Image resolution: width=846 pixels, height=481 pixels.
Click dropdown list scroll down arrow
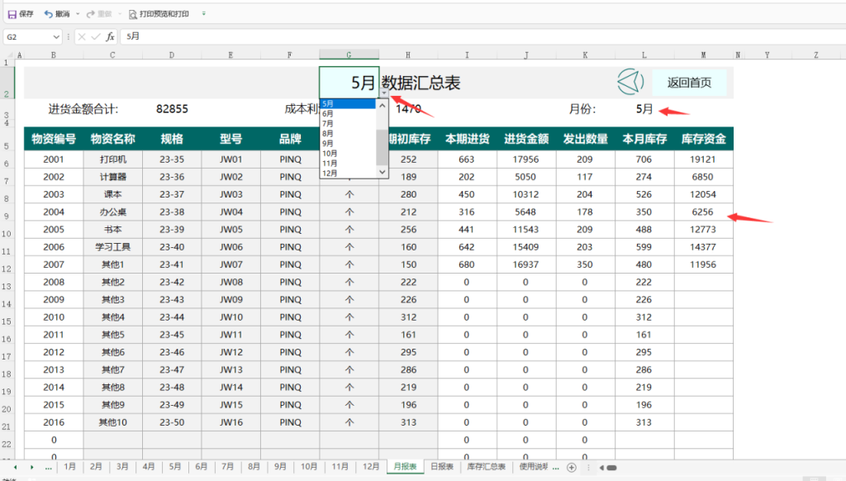click(382, 172)
